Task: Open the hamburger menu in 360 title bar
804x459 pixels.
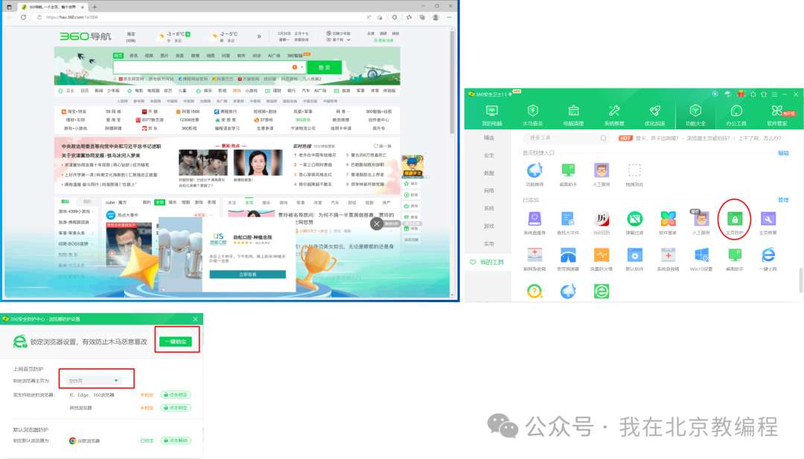Action: 774,94
